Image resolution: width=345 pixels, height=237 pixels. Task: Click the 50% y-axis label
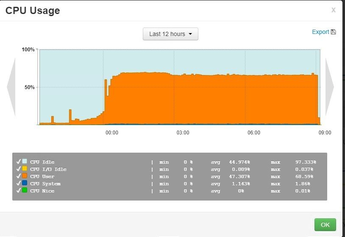pos(30,87)
